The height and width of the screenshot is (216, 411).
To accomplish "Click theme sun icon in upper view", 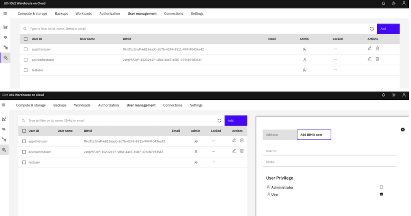I will point(393,4).
